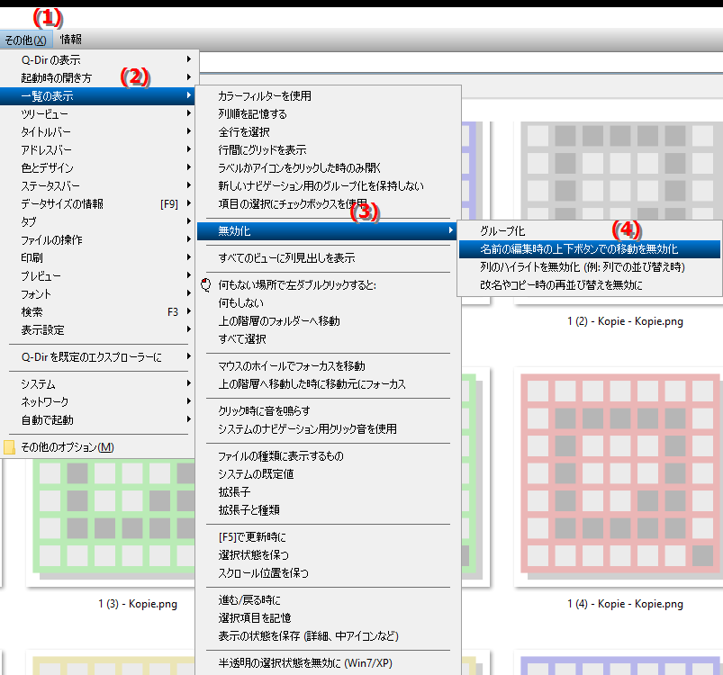Open the その他(X) menu in menu bar
Image resolution: width=723 pixels, height=675 pixels.
pos(26,40)
